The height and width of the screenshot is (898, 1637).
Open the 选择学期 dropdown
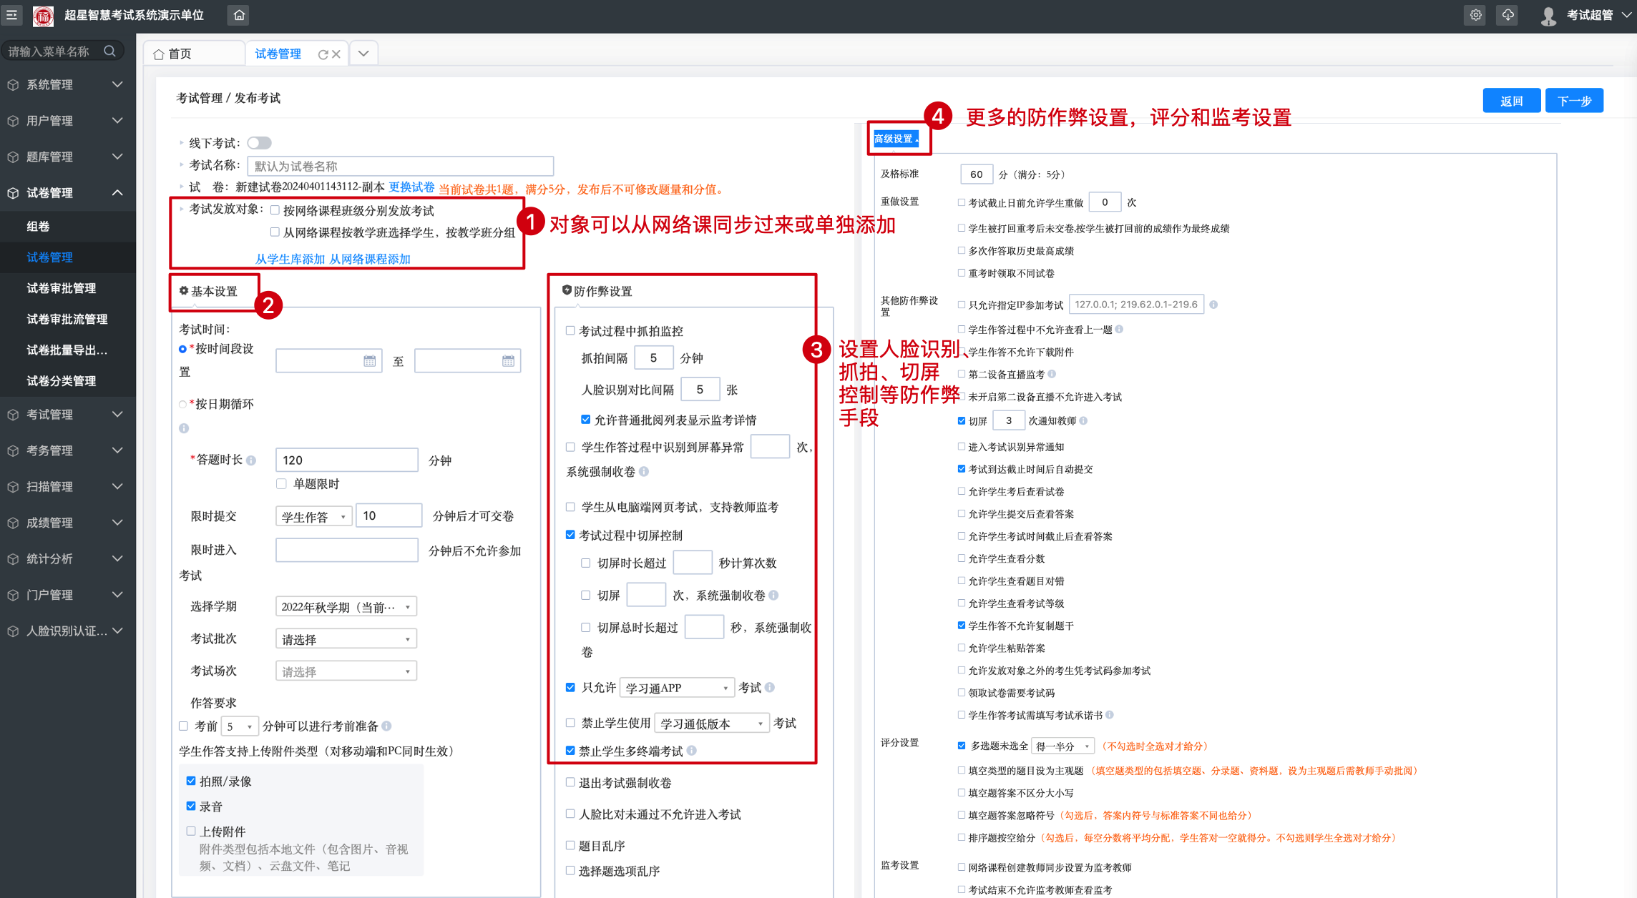pyautogui.click(x=346, y=607)
